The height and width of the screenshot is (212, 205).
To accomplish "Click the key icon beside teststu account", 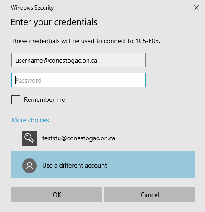I will [x=29, y=138].
